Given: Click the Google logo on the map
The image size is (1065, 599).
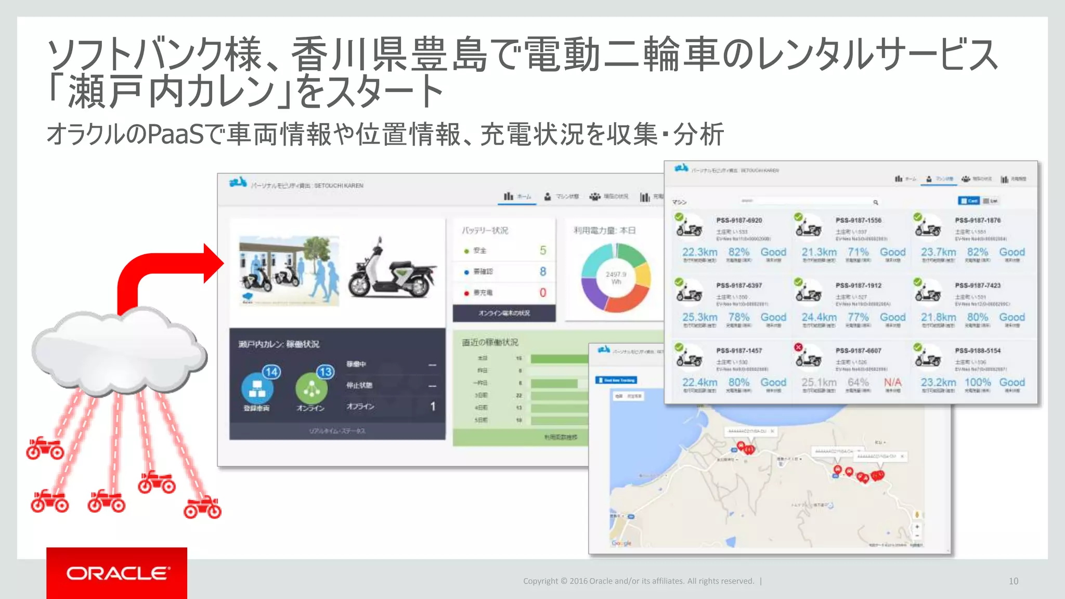Looking at the screenshot, I should coord(621,543).
